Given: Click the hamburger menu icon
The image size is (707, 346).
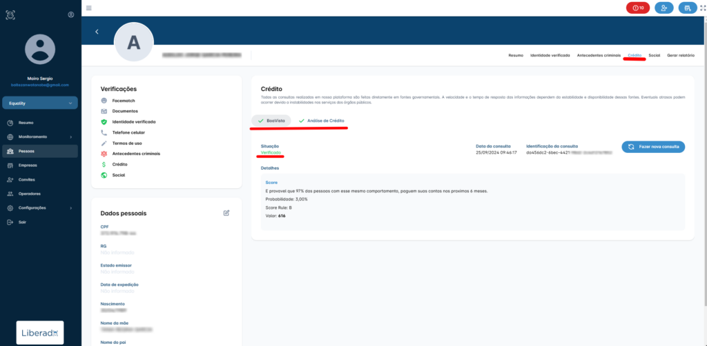Looking at the screenshot, I should [x=89, y=8].
